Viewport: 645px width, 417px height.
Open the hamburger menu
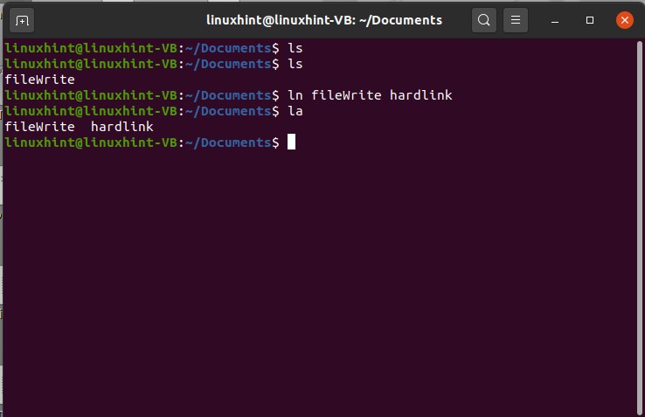tap(516, 19)
